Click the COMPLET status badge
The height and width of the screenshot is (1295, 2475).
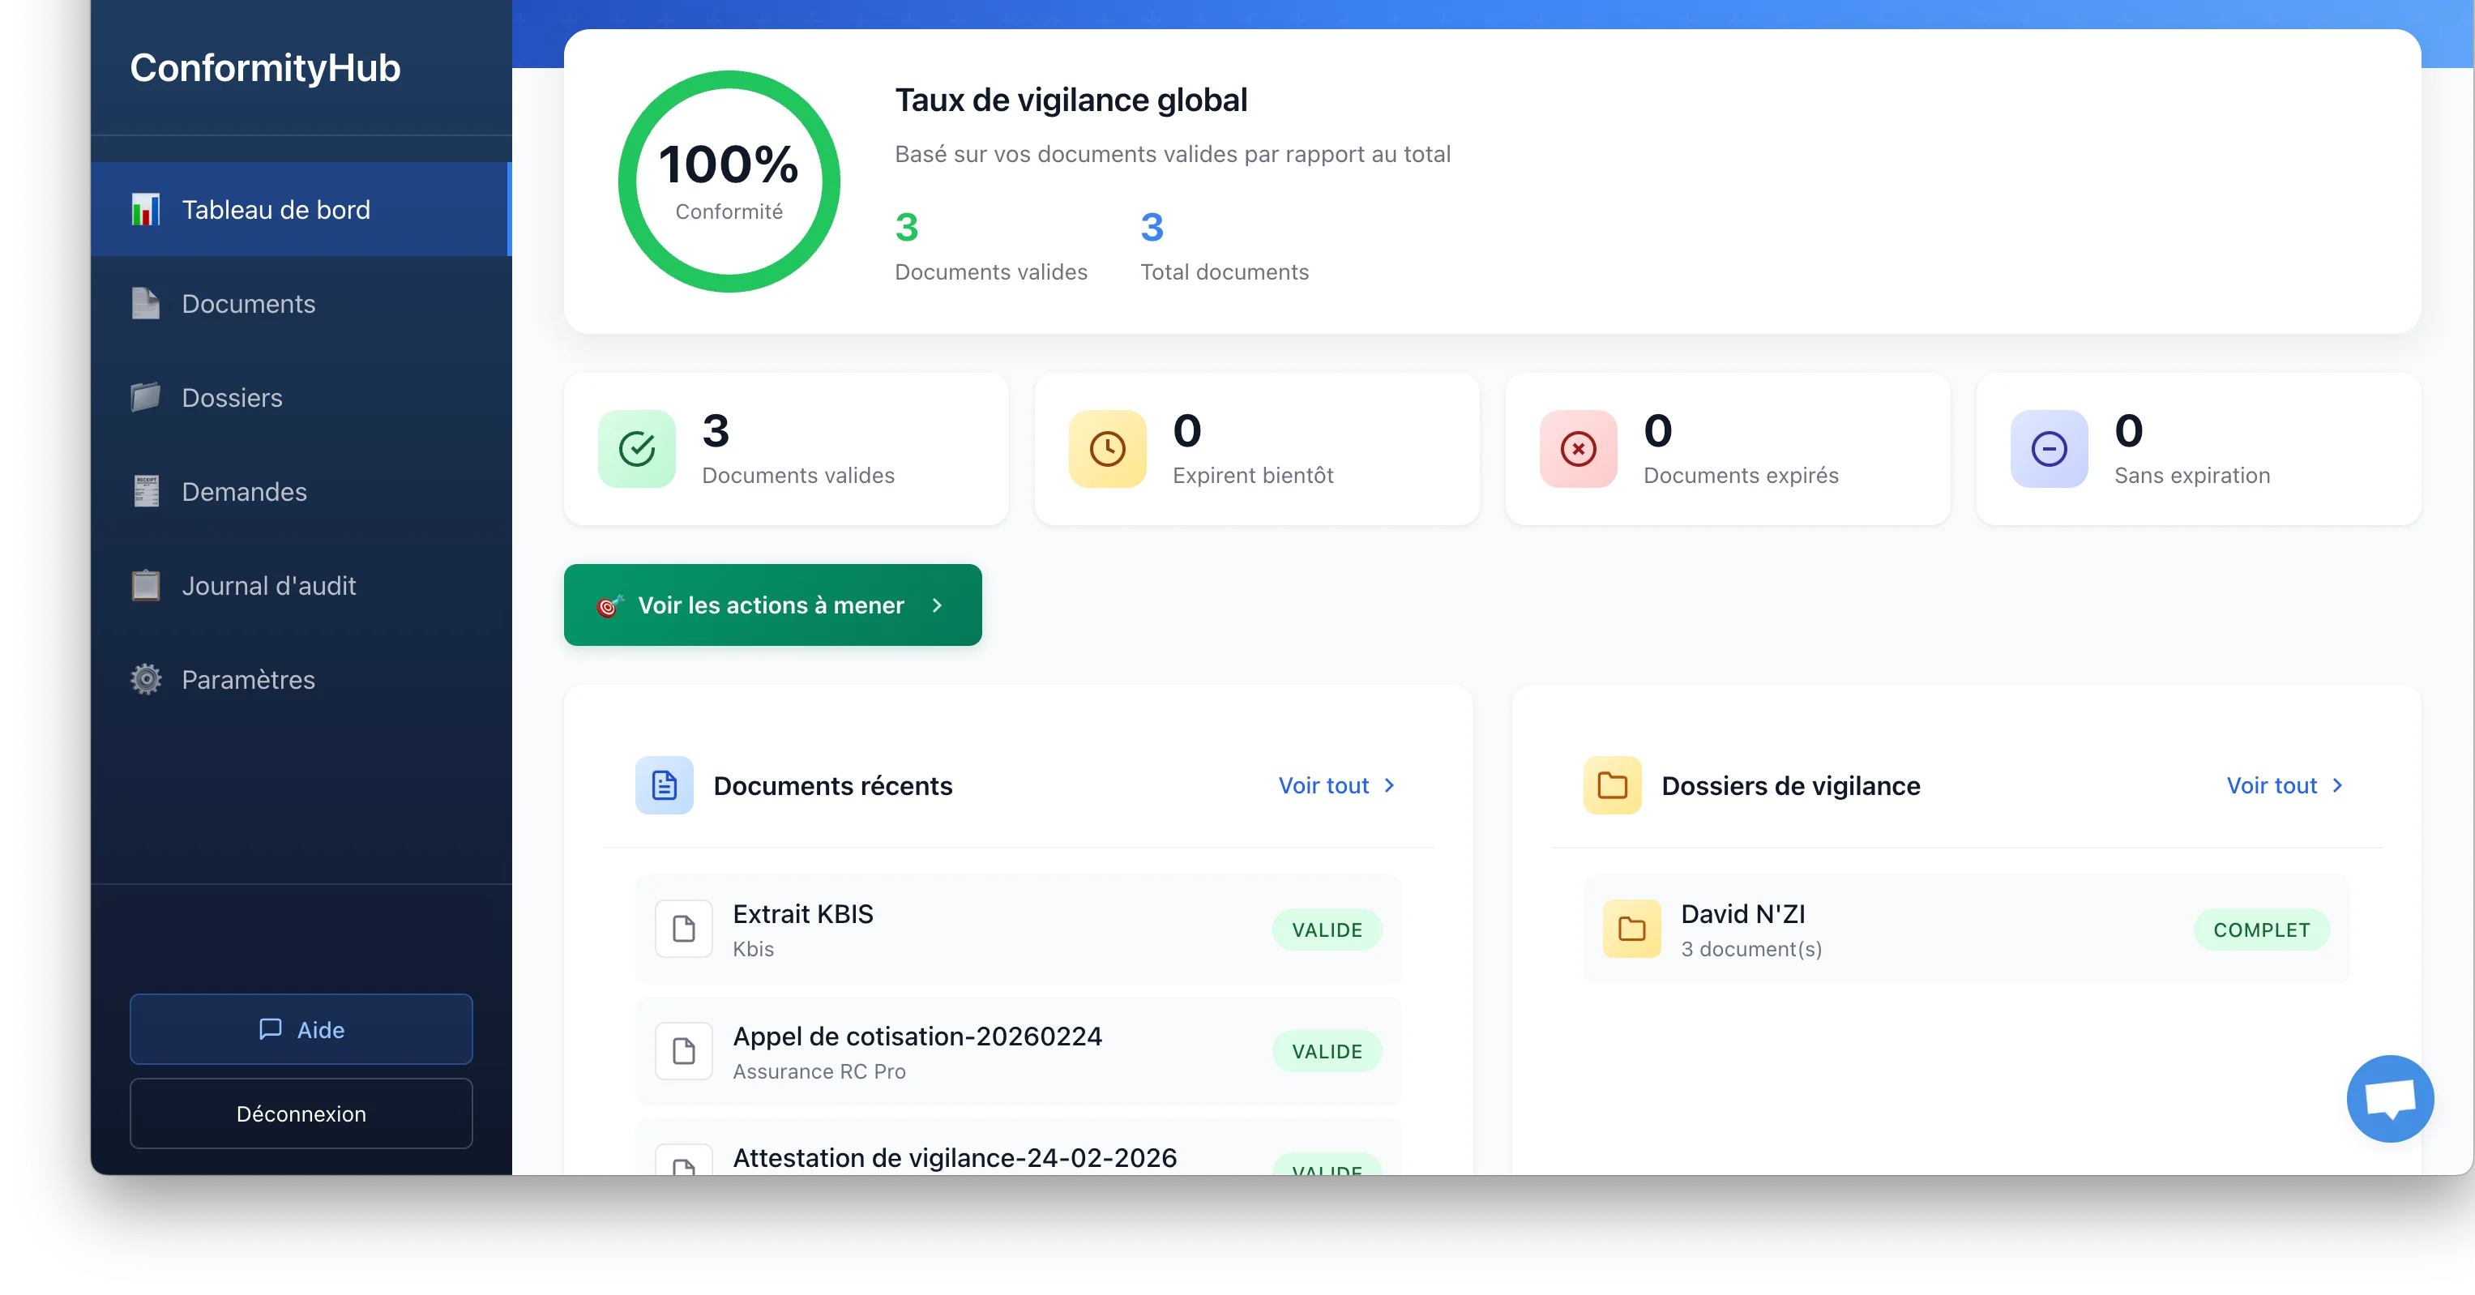[2262, 929]
